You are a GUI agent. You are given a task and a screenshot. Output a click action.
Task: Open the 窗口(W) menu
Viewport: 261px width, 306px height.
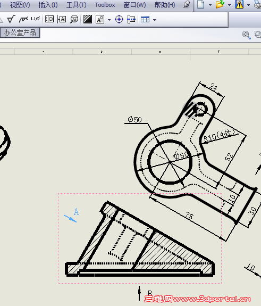tap(134, 5)
